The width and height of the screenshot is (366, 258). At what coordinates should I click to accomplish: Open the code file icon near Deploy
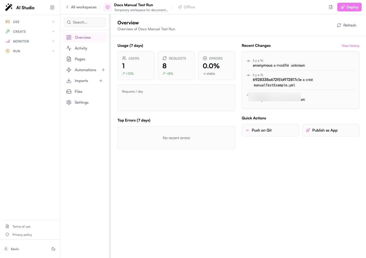point(331,7)
